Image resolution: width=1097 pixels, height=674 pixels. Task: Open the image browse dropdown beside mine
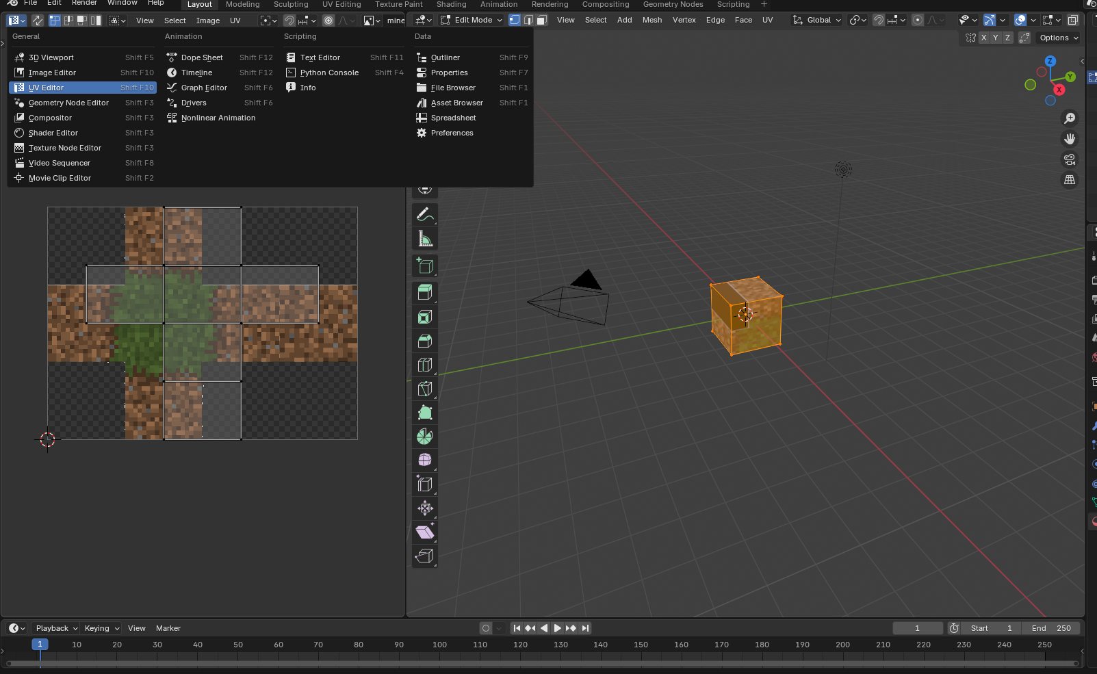pos(372,21)
